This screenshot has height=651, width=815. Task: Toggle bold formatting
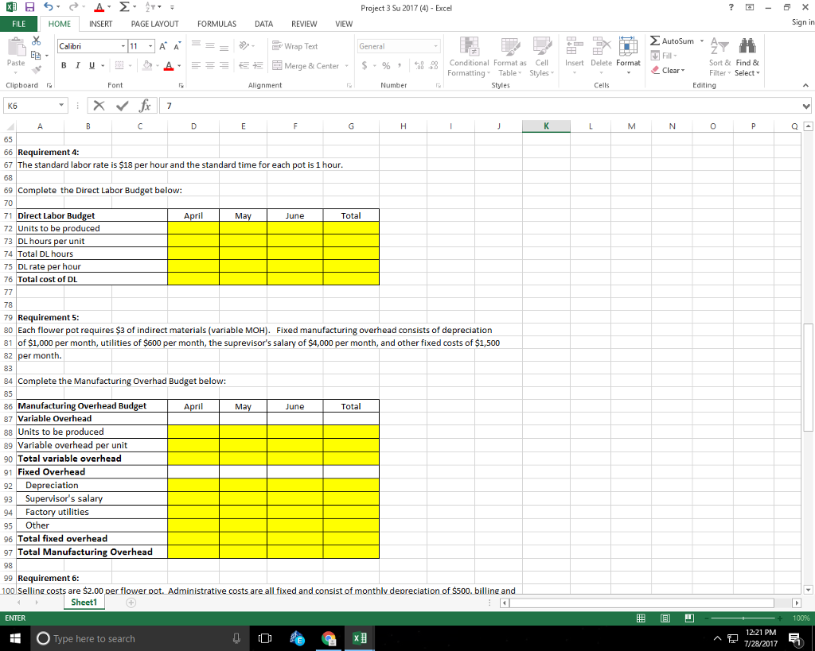(x=64, y=64)
